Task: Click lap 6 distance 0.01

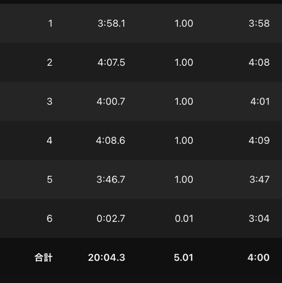Action: click(184, 218)
